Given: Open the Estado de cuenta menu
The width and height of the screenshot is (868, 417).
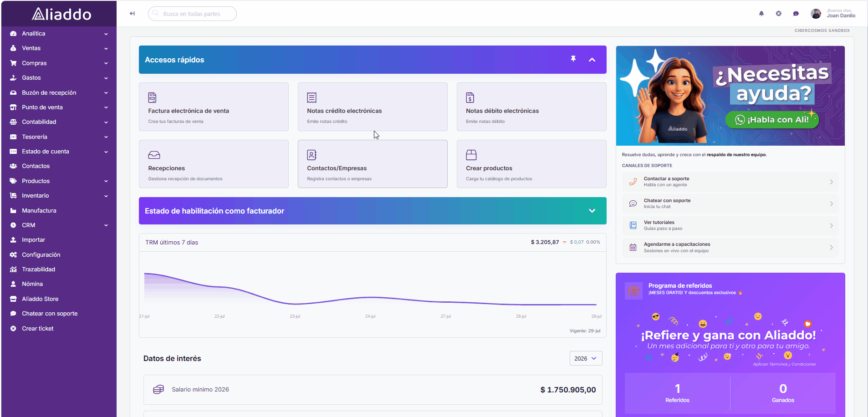Looking at the screenshot, I should point(59,152).
